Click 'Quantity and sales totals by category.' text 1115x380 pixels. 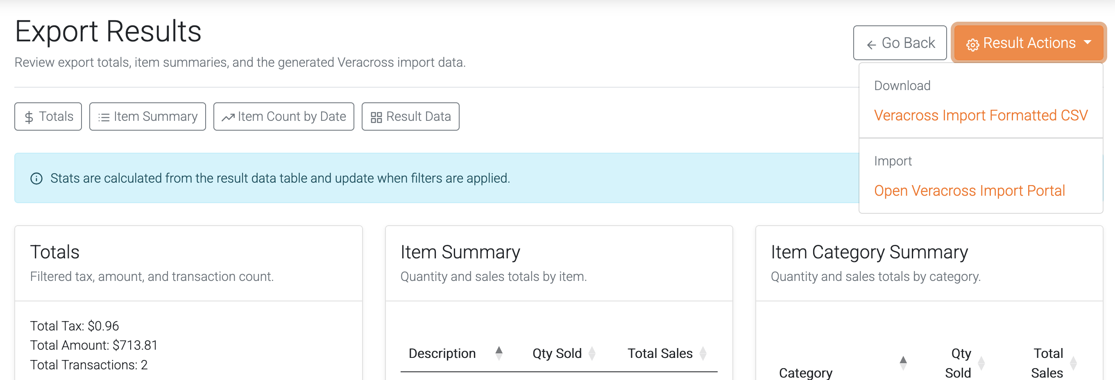click(876, 276)
